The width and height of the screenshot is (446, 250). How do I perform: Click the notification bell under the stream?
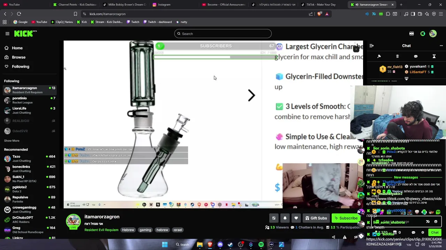[x=285, y=218]
